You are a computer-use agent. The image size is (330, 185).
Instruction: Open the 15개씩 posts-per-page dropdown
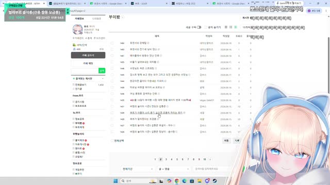point(246,27)
